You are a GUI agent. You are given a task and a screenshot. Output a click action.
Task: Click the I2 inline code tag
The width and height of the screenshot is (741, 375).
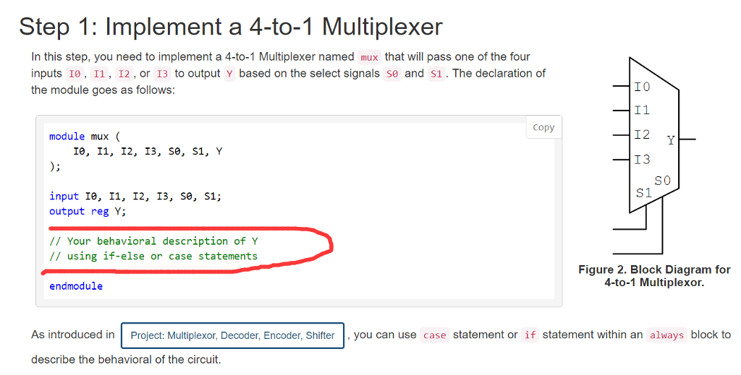click(x=124, y=74)
